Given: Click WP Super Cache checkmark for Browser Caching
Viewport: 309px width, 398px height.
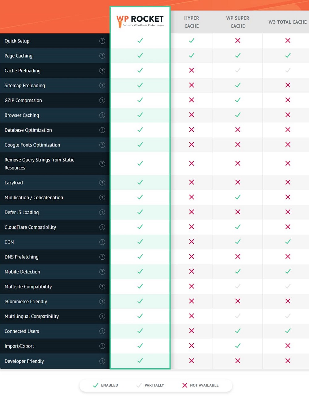Looking at the screenshot, I should point(238,115).
